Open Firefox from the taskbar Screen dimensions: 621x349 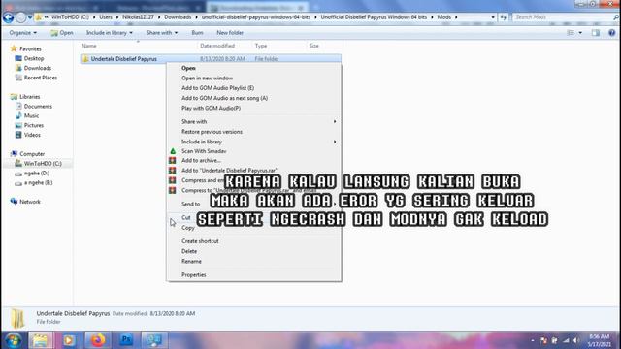[x=98, y=340]
